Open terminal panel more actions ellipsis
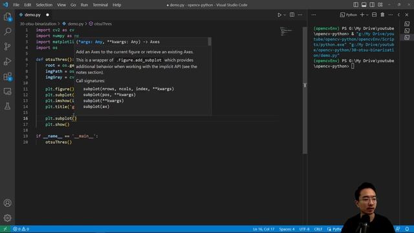The height and width of the screenshot is (233, 414). point(391,15)
